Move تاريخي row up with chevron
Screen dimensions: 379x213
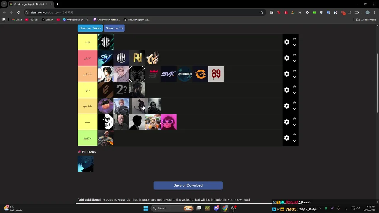(294, 55)
